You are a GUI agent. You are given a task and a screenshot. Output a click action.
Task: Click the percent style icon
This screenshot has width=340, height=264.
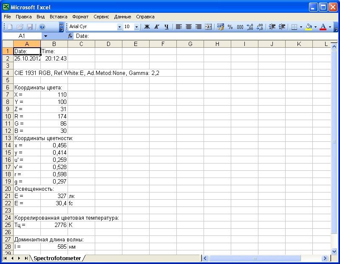pos(230,26)
